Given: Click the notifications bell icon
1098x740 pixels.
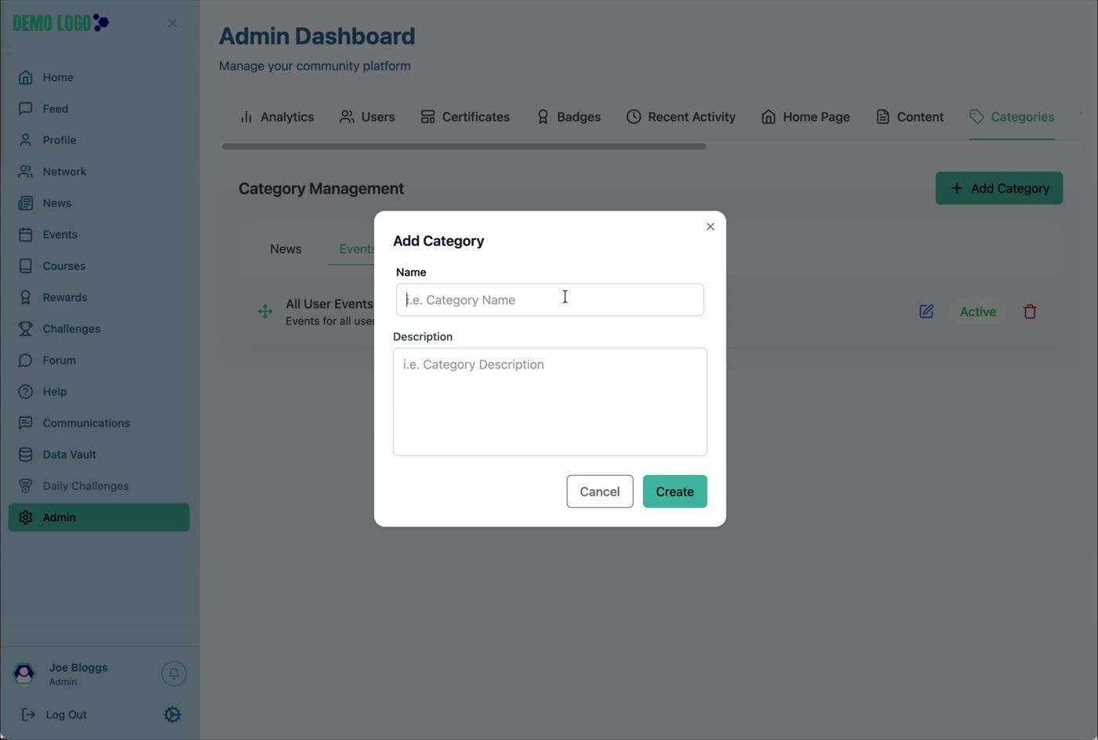Looking at the screenshot, I should tap(174, 673).
